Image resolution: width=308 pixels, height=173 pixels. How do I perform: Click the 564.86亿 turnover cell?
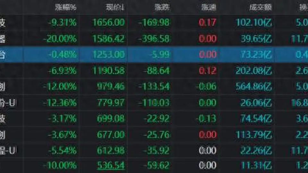click(x=254, y=86)
